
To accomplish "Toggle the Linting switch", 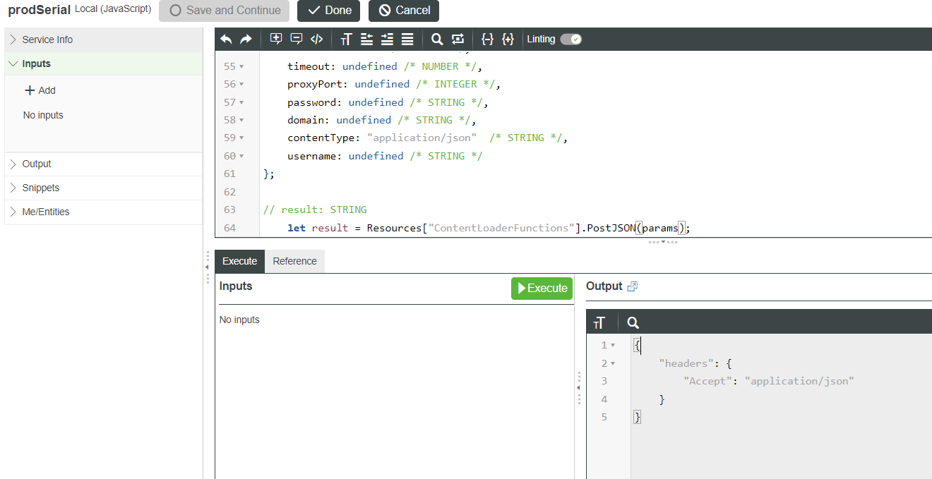I will (x=570, y=40).
